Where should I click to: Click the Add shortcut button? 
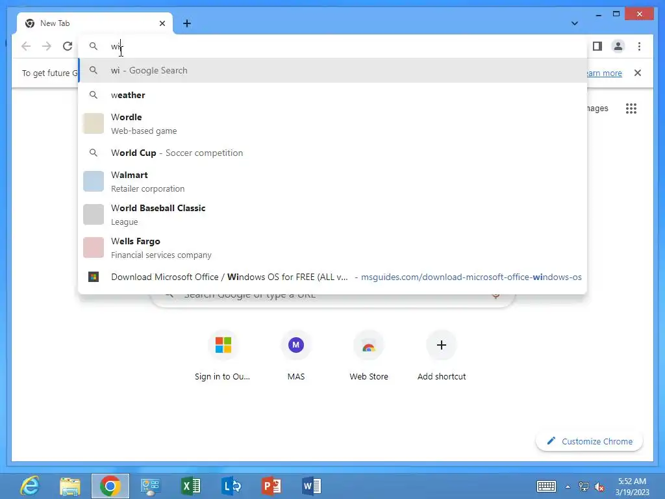pos(442,355)
